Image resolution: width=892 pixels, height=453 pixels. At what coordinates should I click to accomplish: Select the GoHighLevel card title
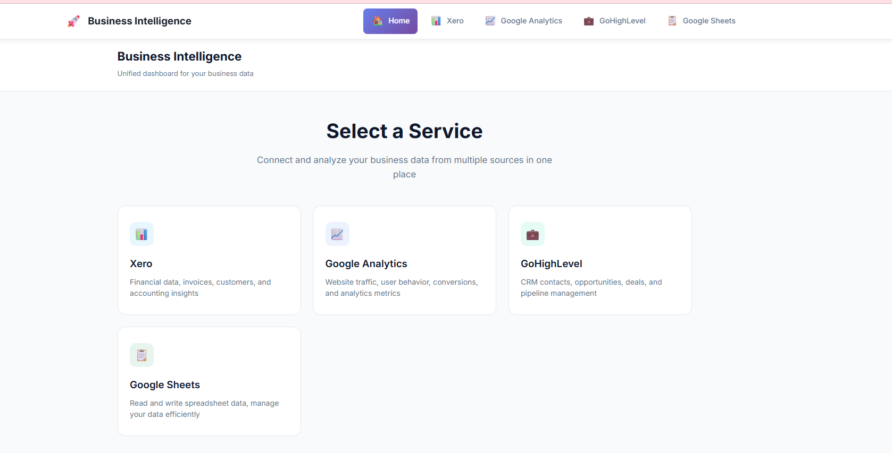click(551, 264)
